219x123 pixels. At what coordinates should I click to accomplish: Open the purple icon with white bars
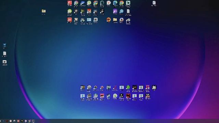pos(115,11)
